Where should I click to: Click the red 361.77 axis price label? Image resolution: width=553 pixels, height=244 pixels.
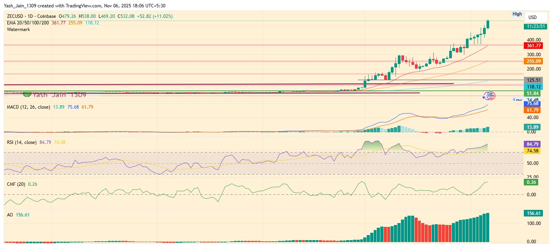tap(533, 45)
